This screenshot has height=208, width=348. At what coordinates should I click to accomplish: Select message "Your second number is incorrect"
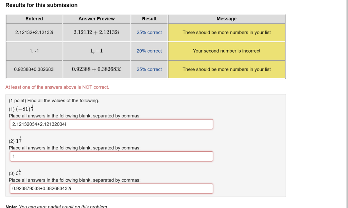(x=226, y=51)
